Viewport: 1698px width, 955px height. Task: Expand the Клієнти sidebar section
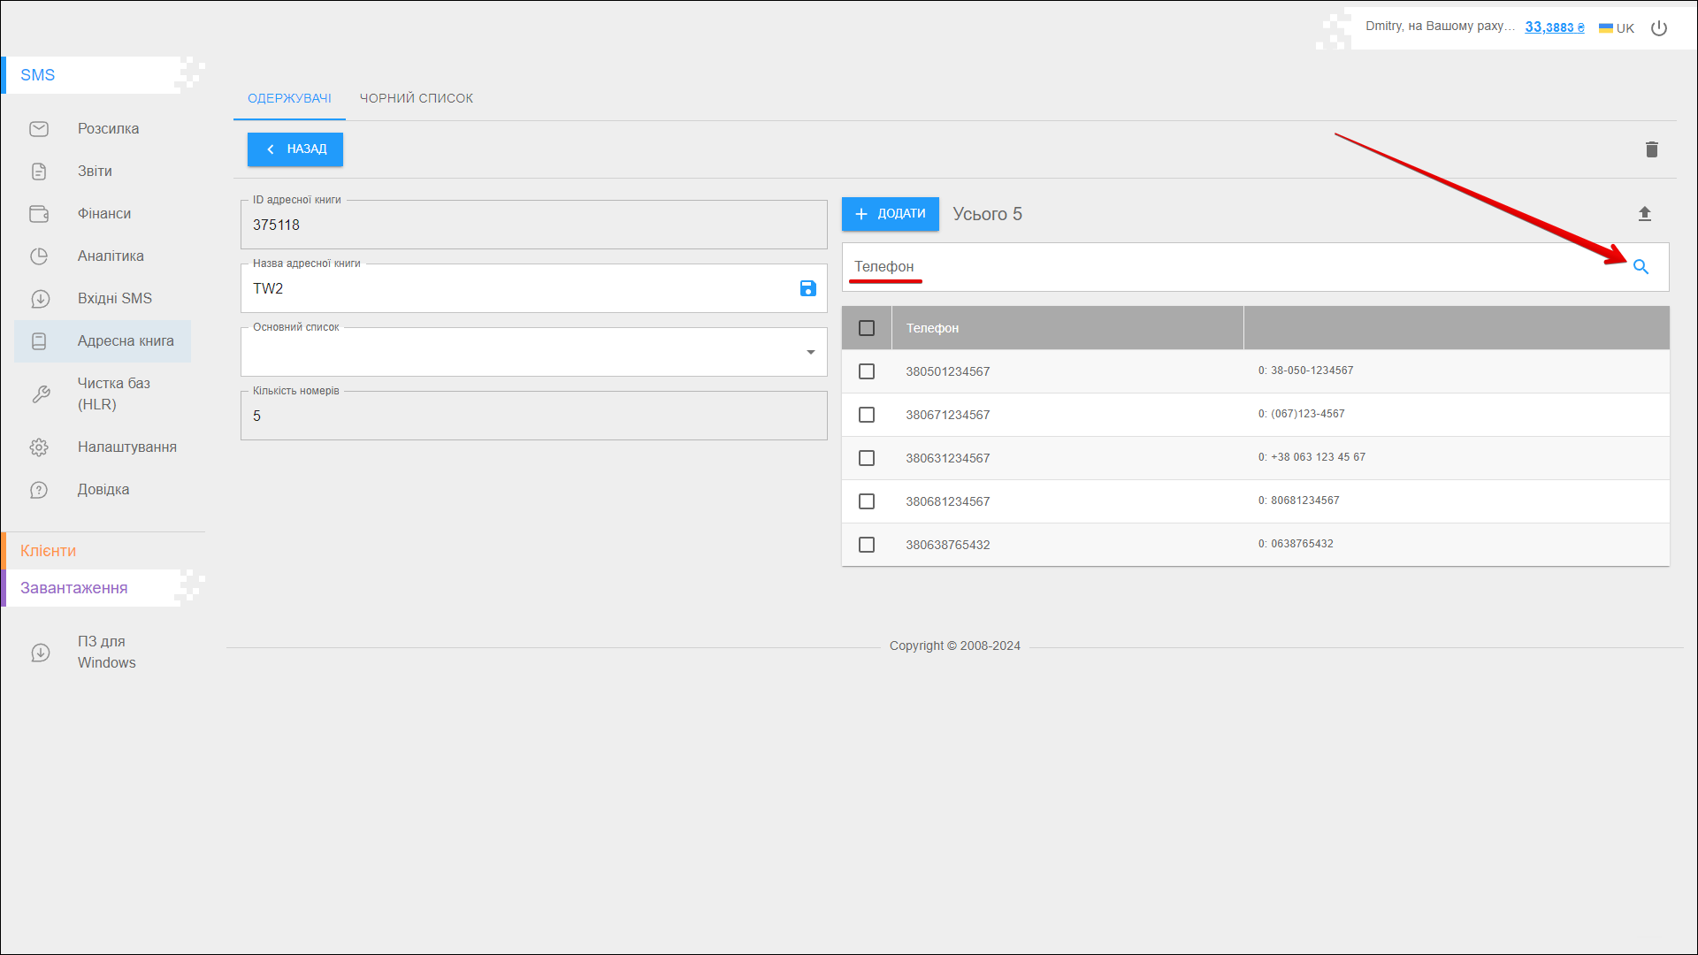[x=49, y=551]
